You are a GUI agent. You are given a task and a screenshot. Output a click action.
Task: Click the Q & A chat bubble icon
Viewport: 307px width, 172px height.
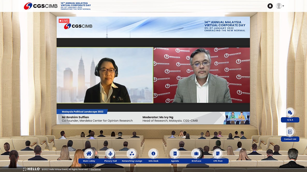tap(290, 112)
